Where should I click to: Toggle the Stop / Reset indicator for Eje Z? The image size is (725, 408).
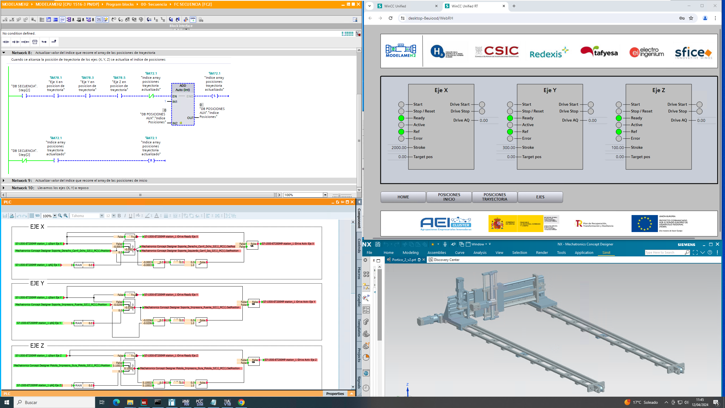coord(619,111)
